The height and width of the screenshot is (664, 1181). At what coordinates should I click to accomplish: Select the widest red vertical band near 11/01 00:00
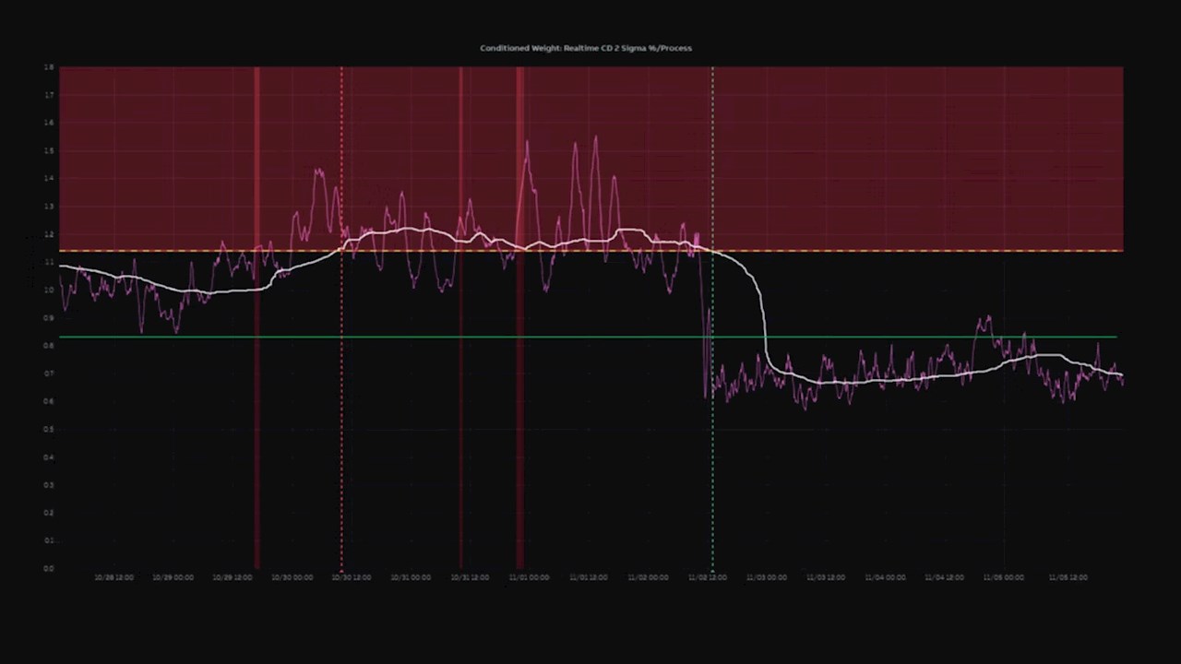[519, 415]
